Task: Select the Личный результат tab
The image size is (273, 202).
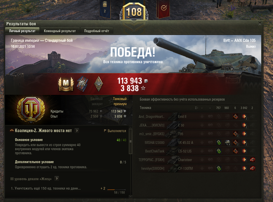Action: point(22,31)
